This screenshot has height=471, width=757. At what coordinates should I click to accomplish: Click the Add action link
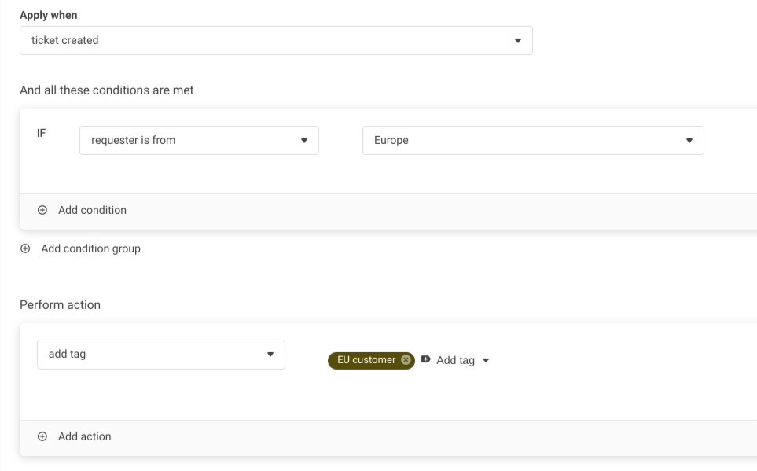tap(84, 436)
